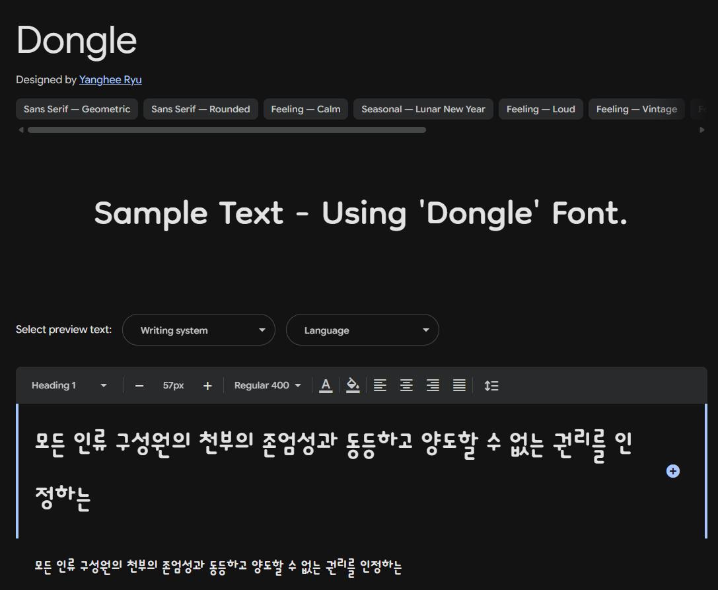The width and height of the screenshot is (718, 590).
Task: Select the Feeling — Calm tag
Action: pos(305,109)
